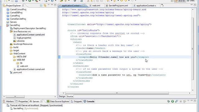199x112 pixels.
Task: Click on 'Hello ${header.name} how are you?' text
Action: click(113, 57)
